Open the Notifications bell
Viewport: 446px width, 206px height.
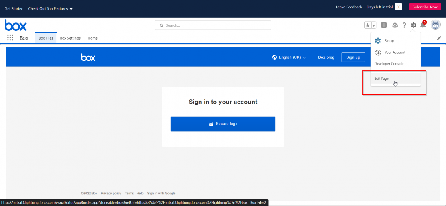click(x=423, y=25)
